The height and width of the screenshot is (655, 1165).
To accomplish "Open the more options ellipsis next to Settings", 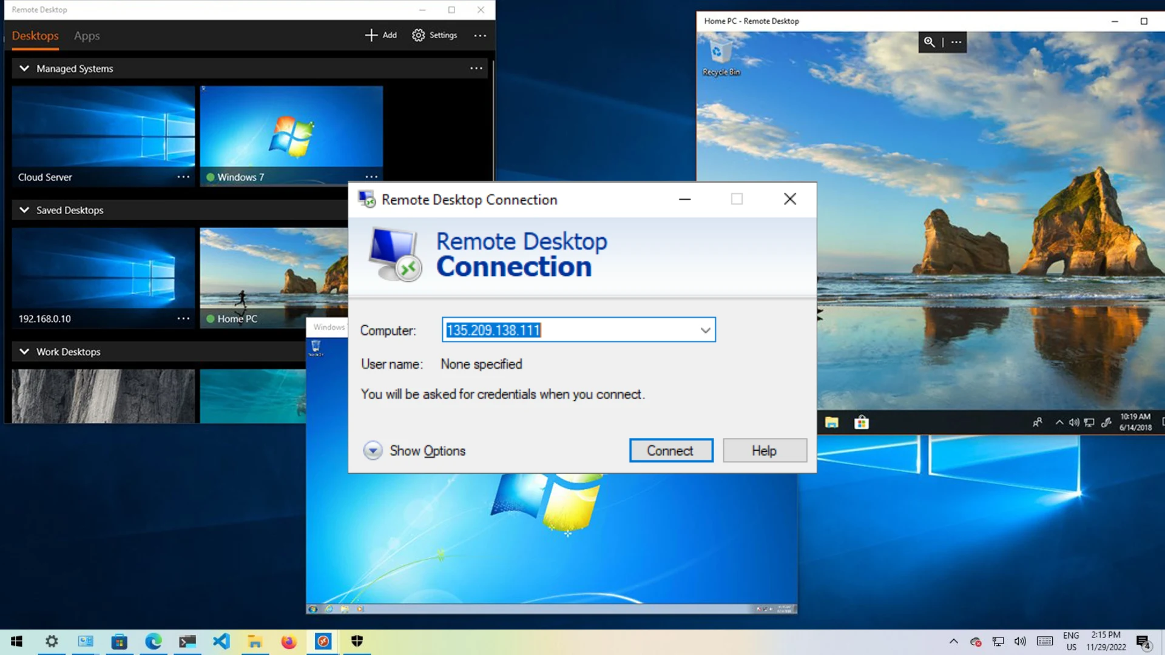I will pyautogui.click(x=479, y=35).
